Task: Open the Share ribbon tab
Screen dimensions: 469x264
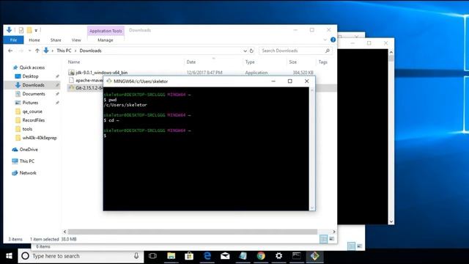Action: [x=56, y=40]
